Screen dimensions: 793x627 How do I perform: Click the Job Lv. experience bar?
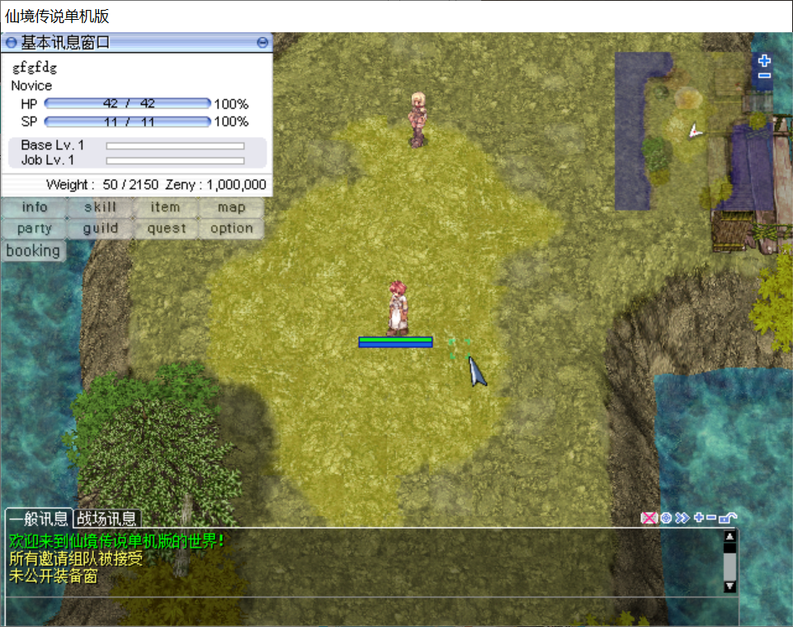(x=175, y=161)
